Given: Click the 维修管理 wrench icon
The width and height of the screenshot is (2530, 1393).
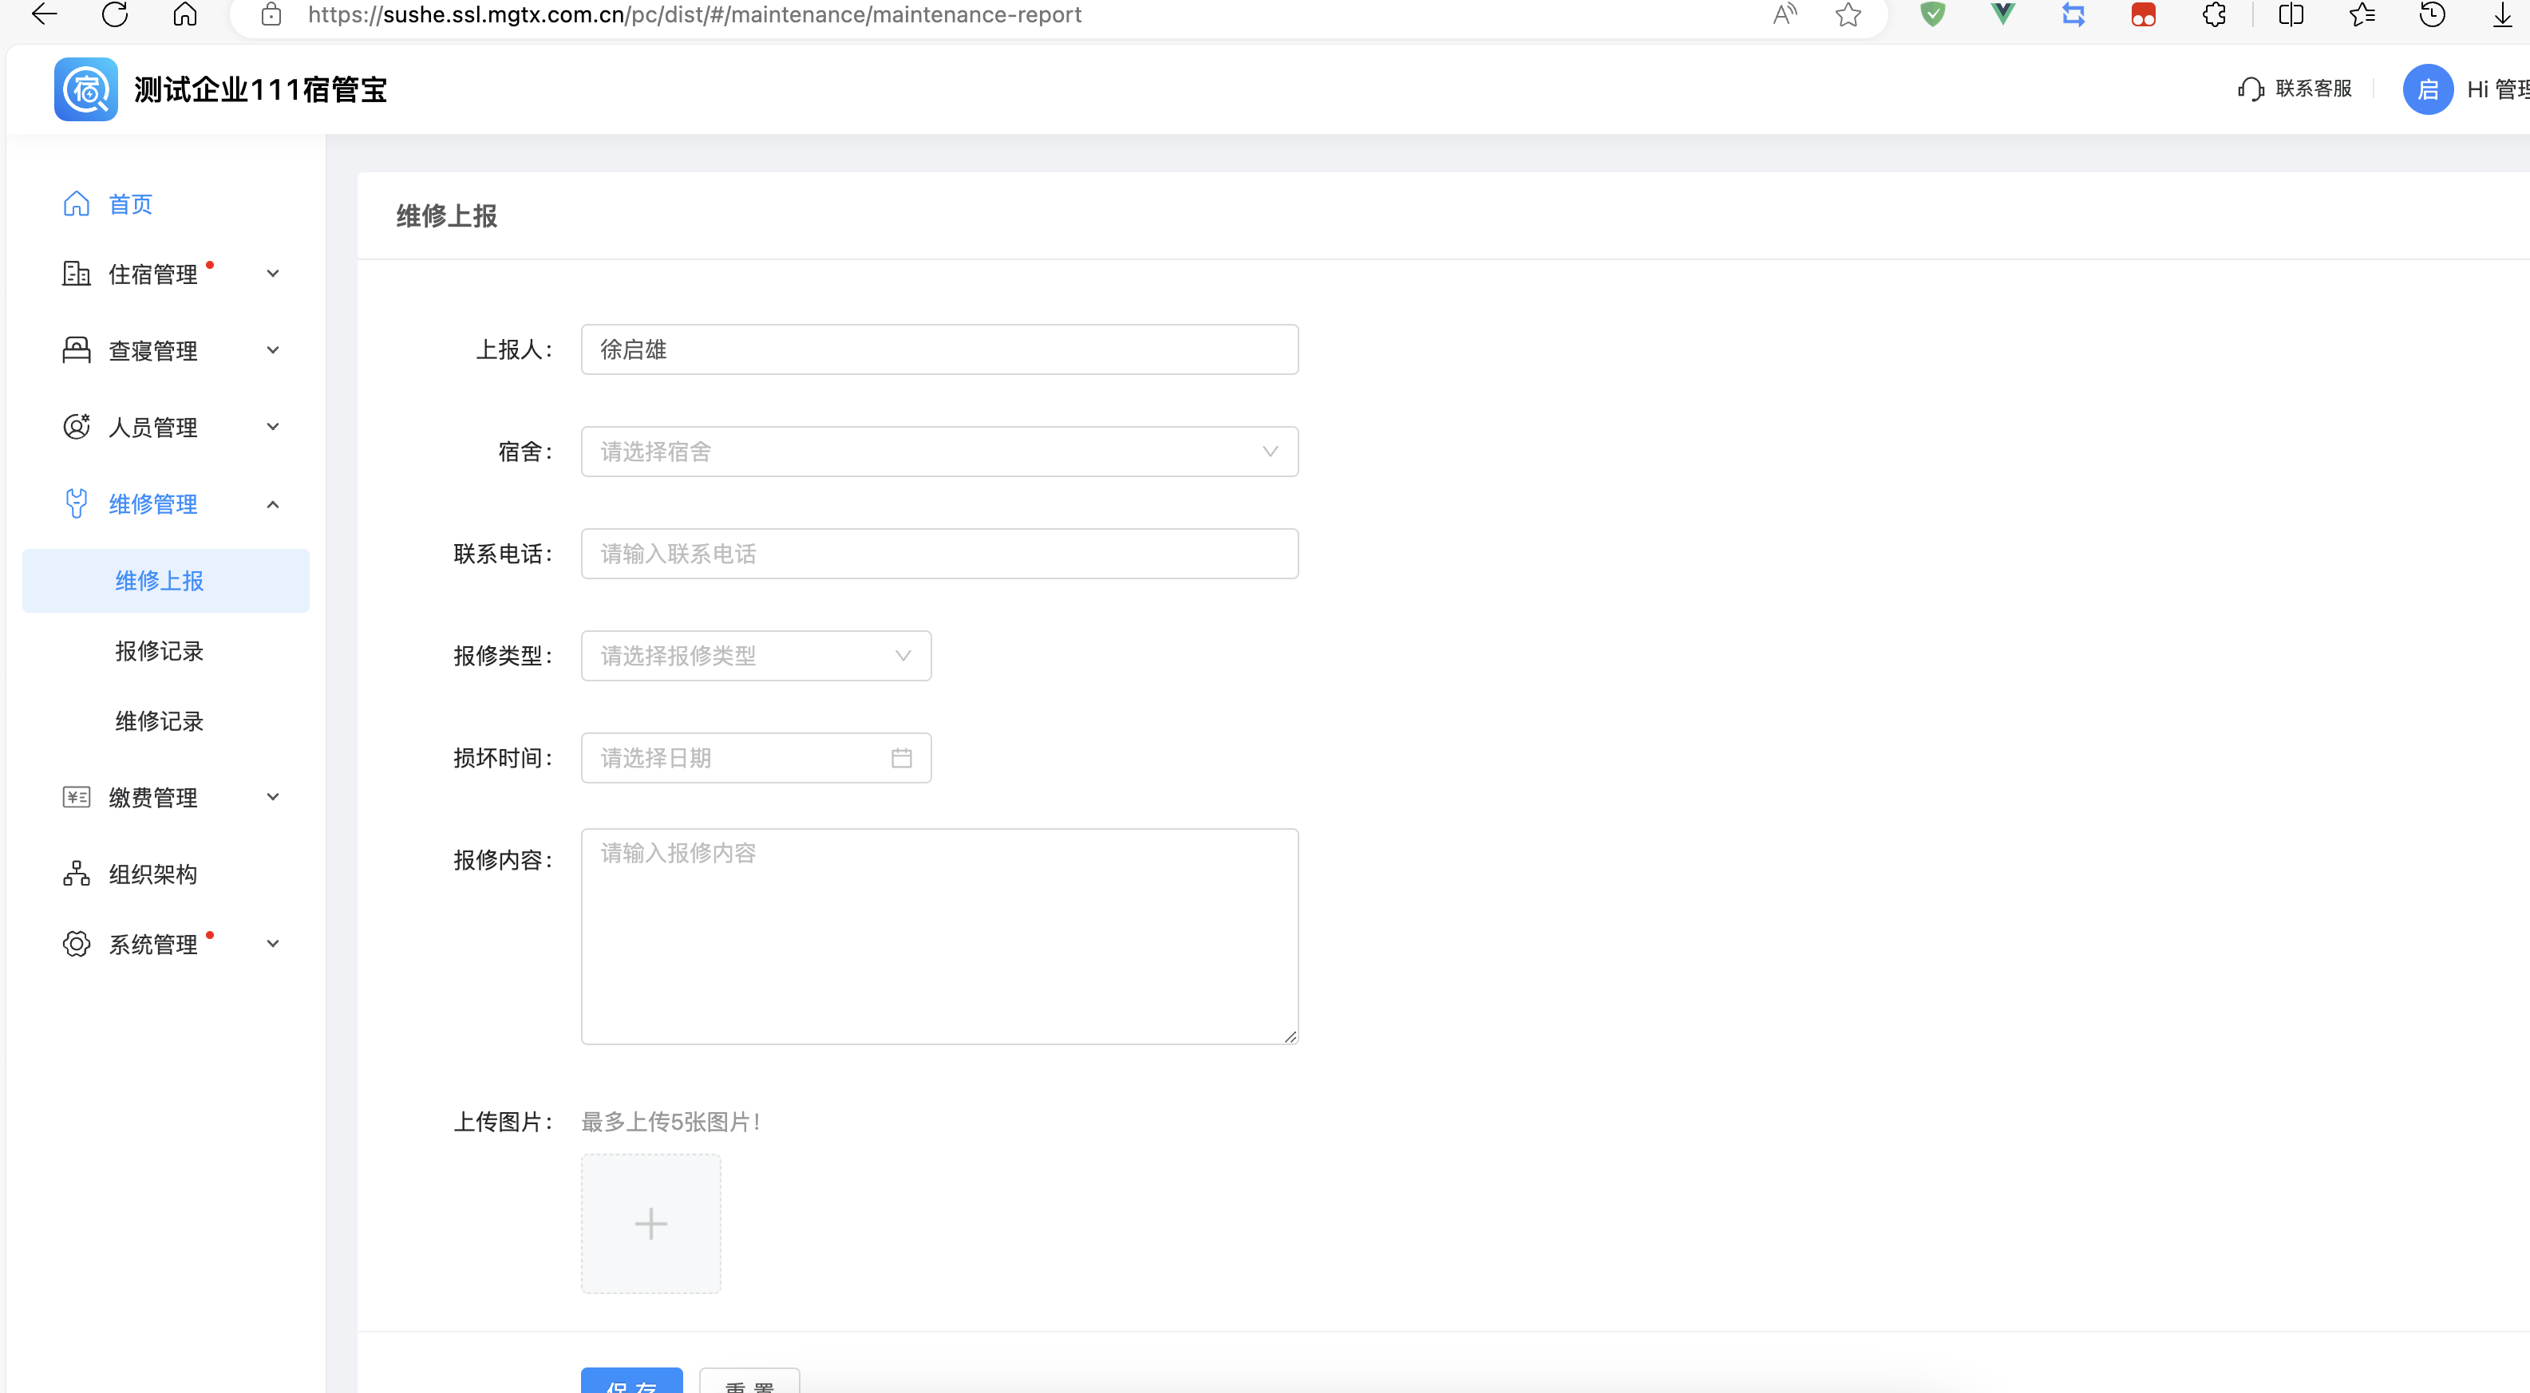Looking at the screenshot, I should click(x=77, y=503).
